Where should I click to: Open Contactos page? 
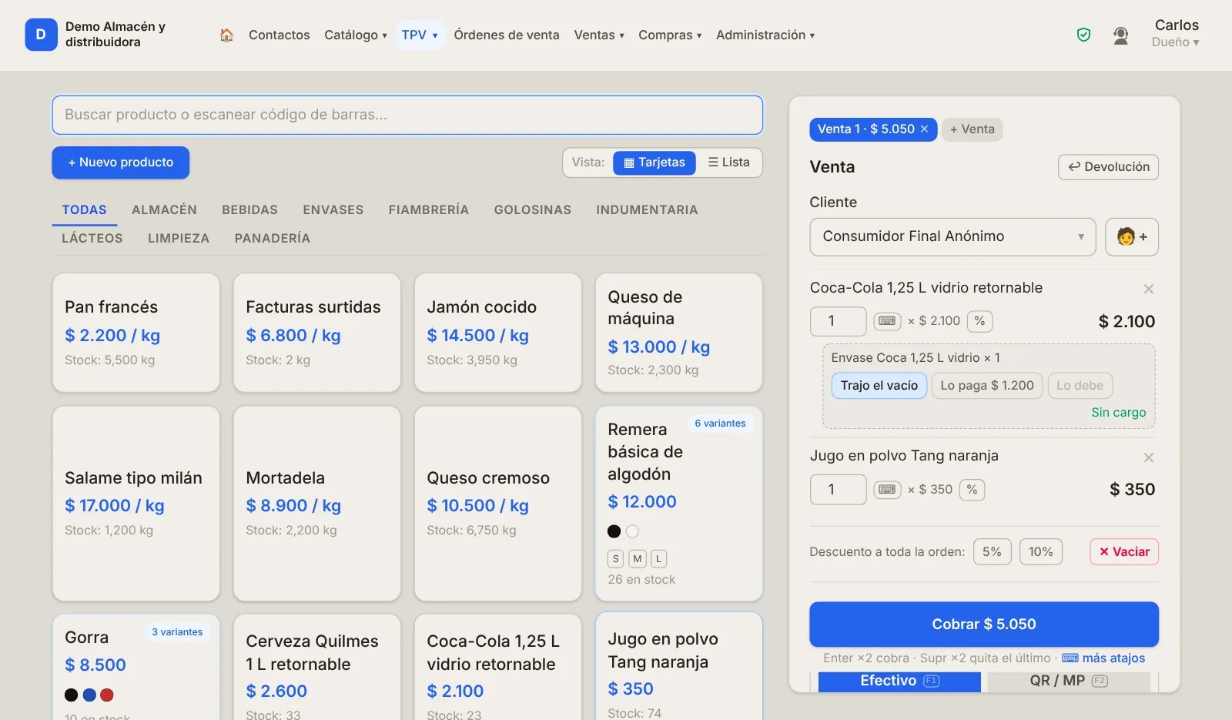[280, 35]
